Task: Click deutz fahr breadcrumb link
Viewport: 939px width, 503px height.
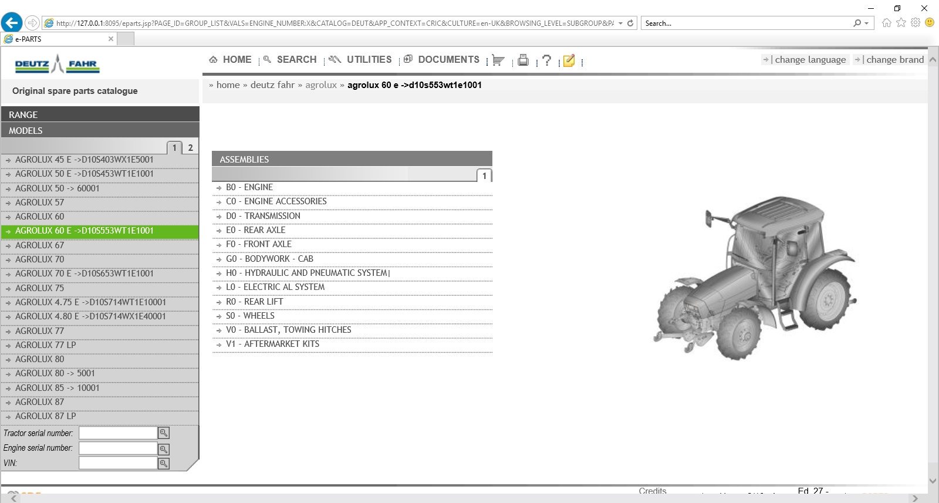Action: (272, 85)
